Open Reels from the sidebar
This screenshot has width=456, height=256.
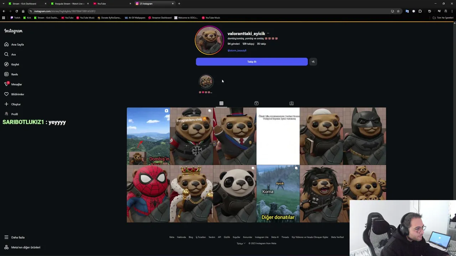tap(11, 74)
